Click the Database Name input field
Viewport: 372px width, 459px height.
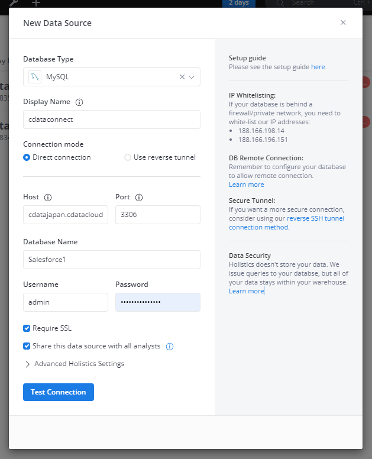(x=112, y=259)
